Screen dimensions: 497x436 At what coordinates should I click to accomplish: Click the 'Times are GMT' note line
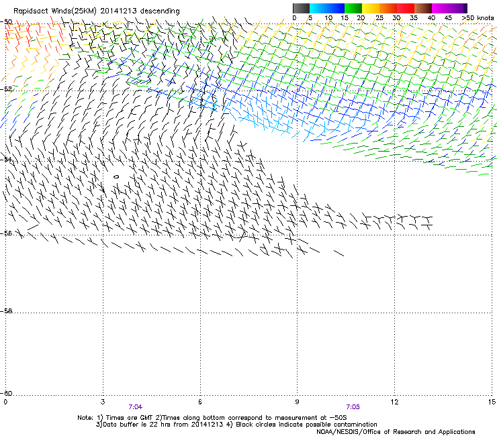(x=212, y=418)
